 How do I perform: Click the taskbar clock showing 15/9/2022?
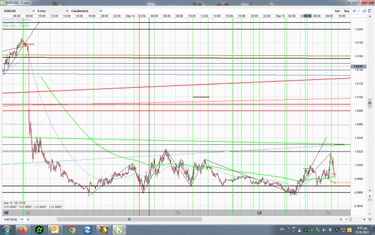362,230
